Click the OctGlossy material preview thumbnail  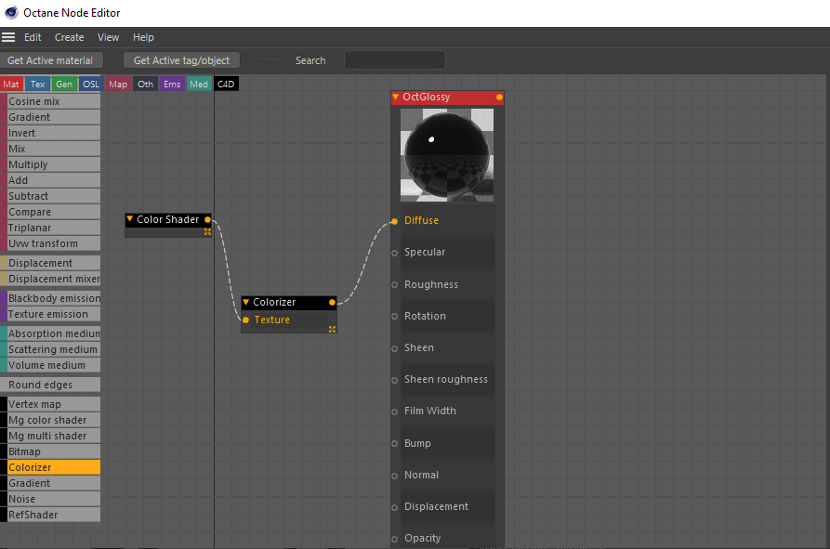tap(447, 155)
